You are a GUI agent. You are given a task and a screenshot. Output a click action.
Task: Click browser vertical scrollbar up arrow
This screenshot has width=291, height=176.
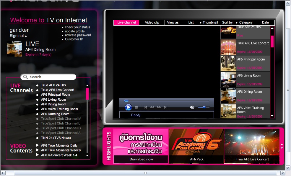288,3
